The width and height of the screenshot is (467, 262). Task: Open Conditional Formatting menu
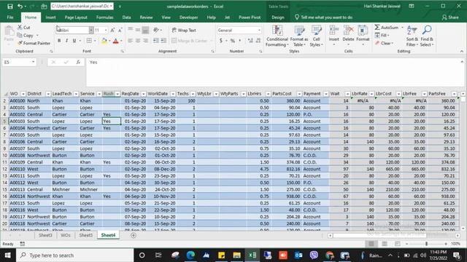277,36
